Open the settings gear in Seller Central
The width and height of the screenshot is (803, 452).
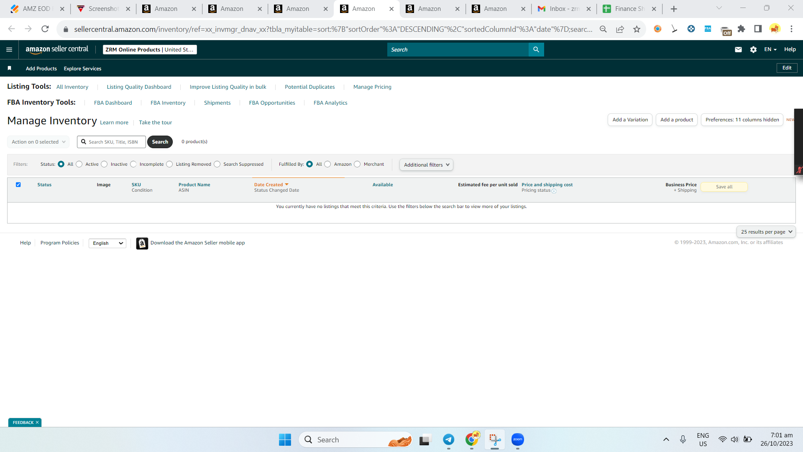(x=753, y=49)
